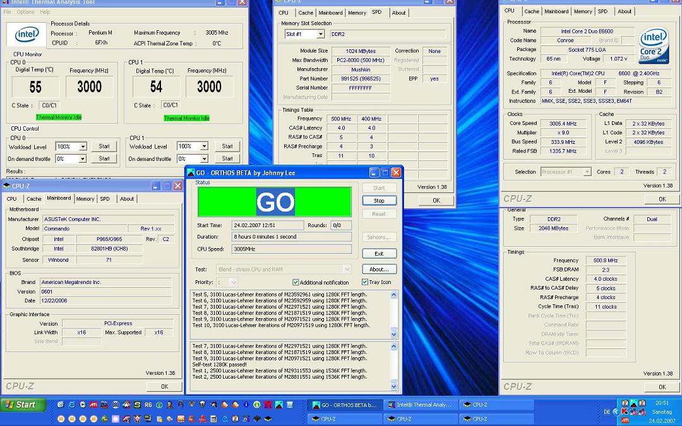Open the red ATI quick launch icon

tap(93, 405)
